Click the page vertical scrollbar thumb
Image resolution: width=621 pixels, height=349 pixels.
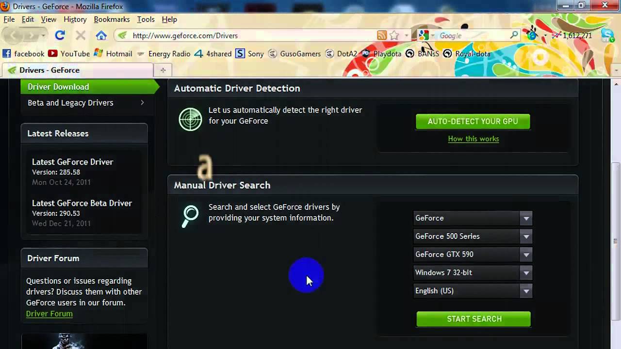tap(616, 241)
